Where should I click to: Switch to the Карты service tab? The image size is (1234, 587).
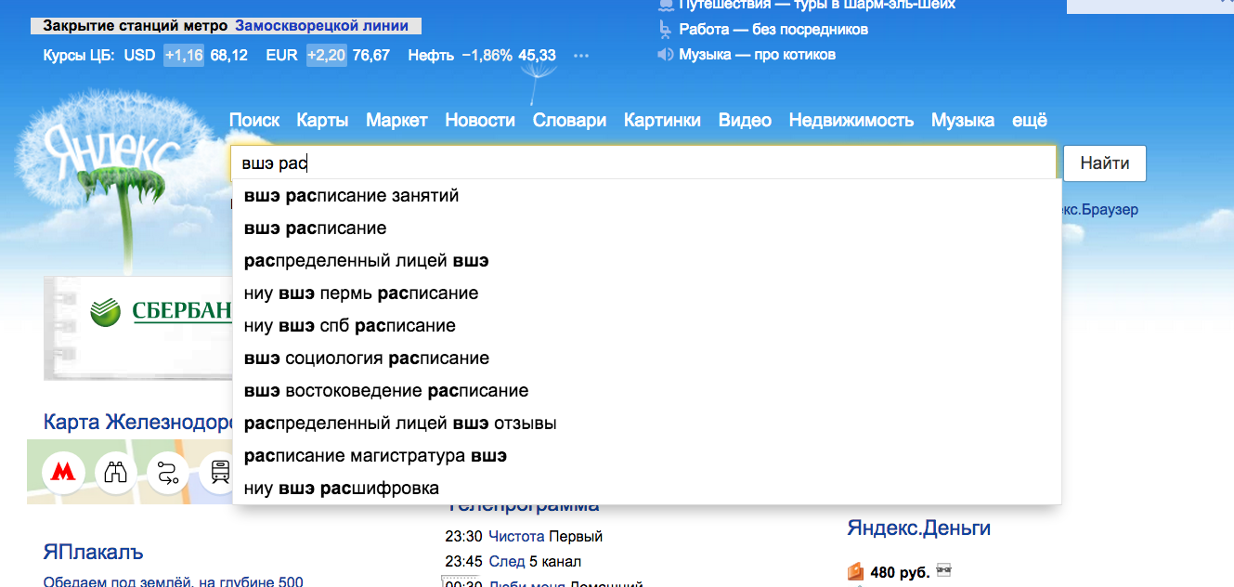click(x=322, y=120)
